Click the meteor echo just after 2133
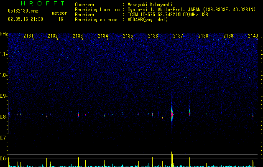This screenshot has width=263, height=167. tap(79, 115)
